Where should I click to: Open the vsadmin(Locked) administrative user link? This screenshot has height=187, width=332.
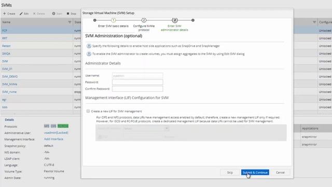point(56,133)
